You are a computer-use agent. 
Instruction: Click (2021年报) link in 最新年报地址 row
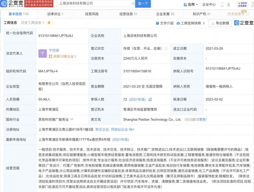[121, 140]
